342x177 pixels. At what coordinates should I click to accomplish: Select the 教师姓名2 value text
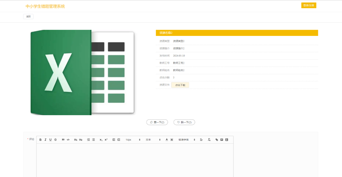click(179, 70)
